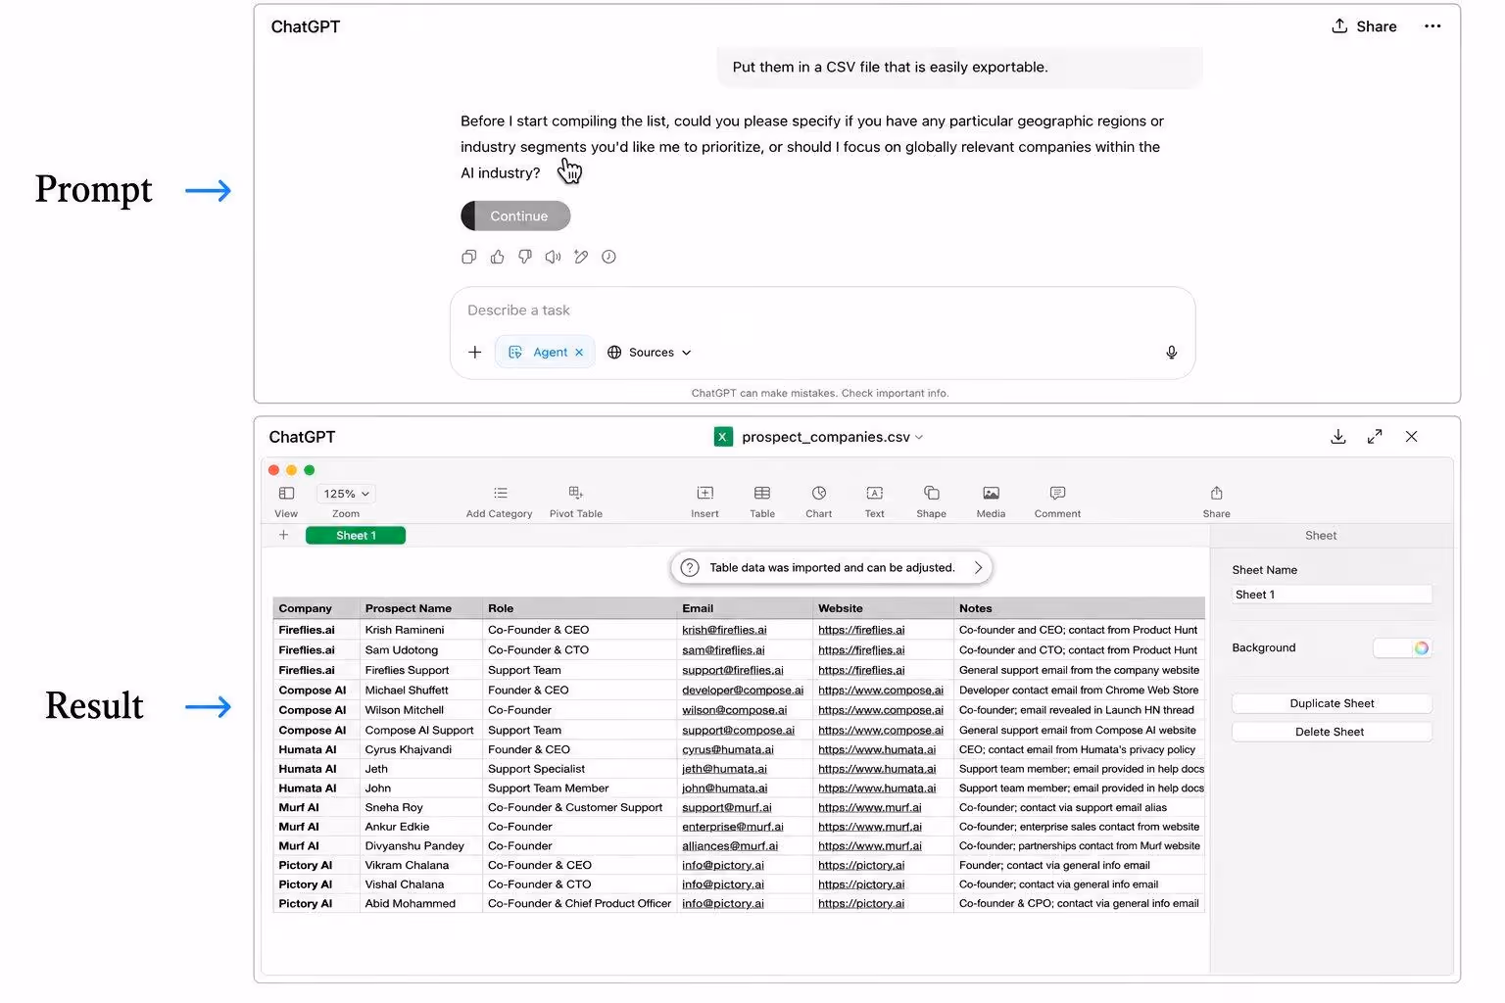Click the Shape toolbar icon
Image resolution: width=1505 pixels, height=1003 pixels.
point(931,493)
